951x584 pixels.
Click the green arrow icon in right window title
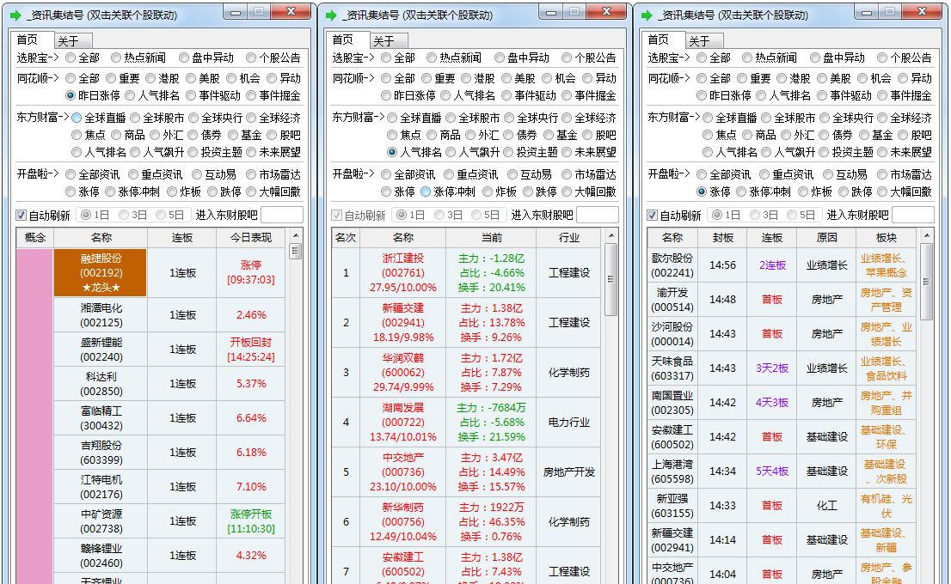647,15
